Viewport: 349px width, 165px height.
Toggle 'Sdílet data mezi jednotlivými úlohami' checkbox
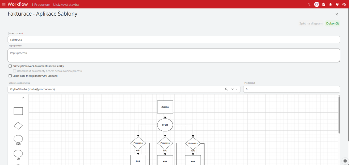[x=10, y=76]
